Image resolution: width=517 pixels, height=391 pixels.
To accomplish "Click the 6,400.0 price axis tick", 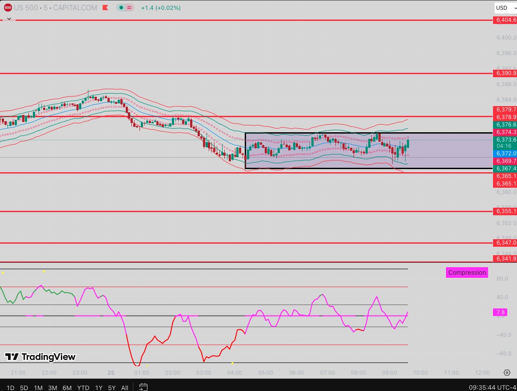I will coord(506,38).
